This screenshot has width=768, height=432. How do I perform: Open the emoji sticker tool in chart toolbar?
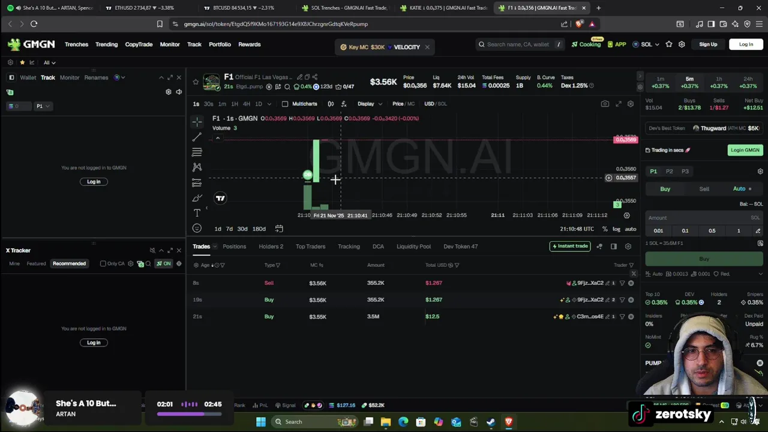[197, 229]
